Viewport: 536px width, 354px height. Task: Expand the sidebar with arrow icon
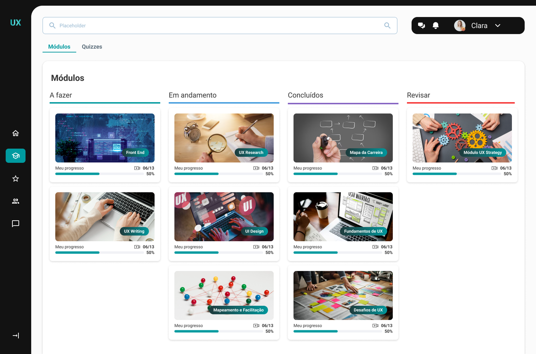[x=16, y=336]
